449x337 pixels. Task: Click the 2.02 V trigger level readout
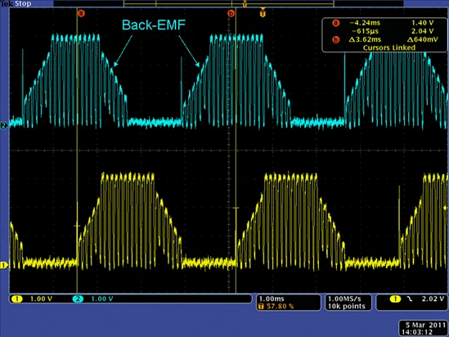click(x=433, y=299)
